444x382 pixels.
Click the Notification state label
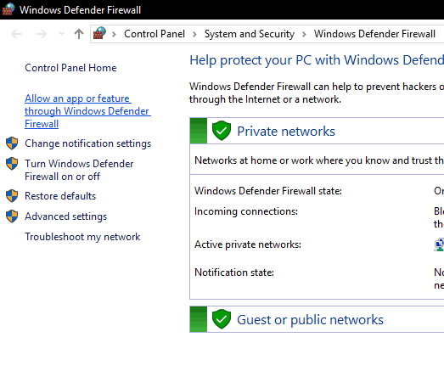pyautogui.click(x=234, y=272)
